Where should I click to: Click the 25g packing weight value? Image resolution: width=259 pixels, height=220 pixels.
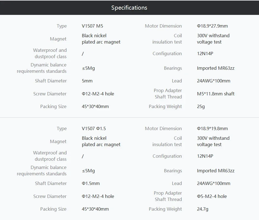pyautogui.click(x=201, y=107)
